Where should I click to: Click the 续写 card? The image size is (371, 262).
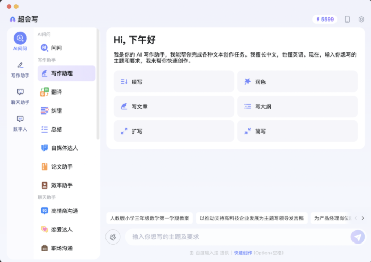pos(174,82)
